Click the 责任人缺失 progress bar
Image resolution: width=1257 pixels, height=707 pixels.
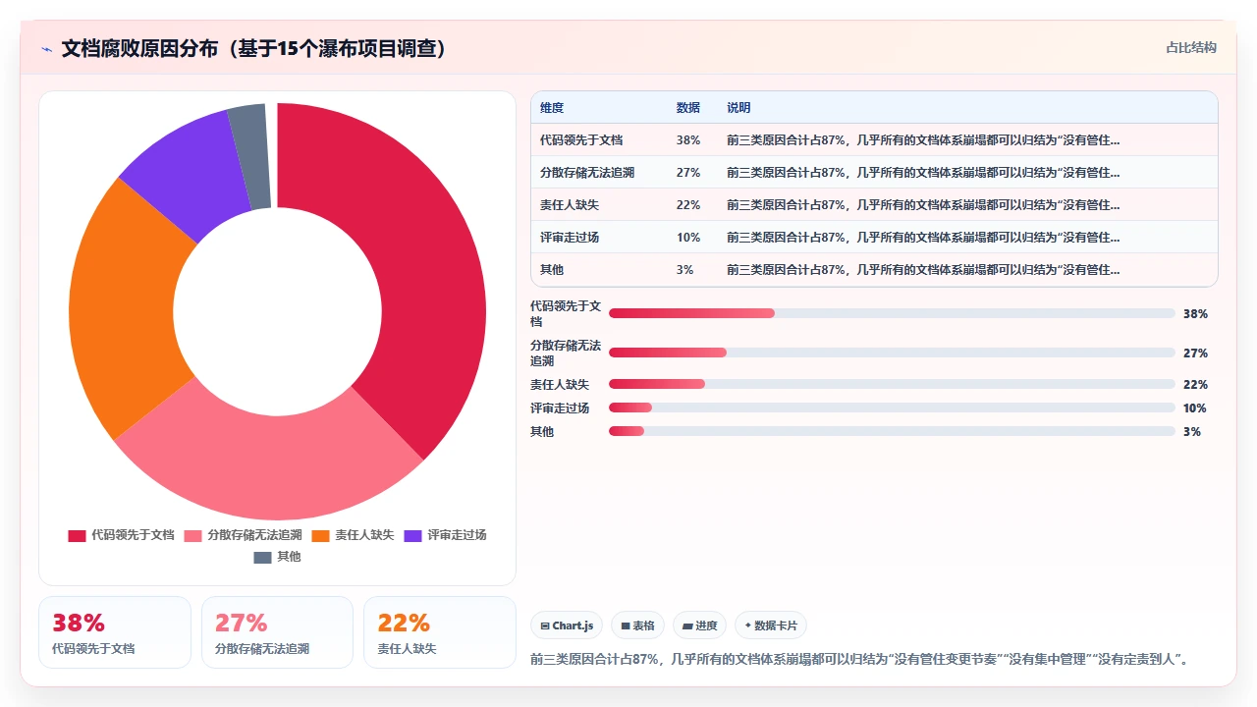point(892,384)
